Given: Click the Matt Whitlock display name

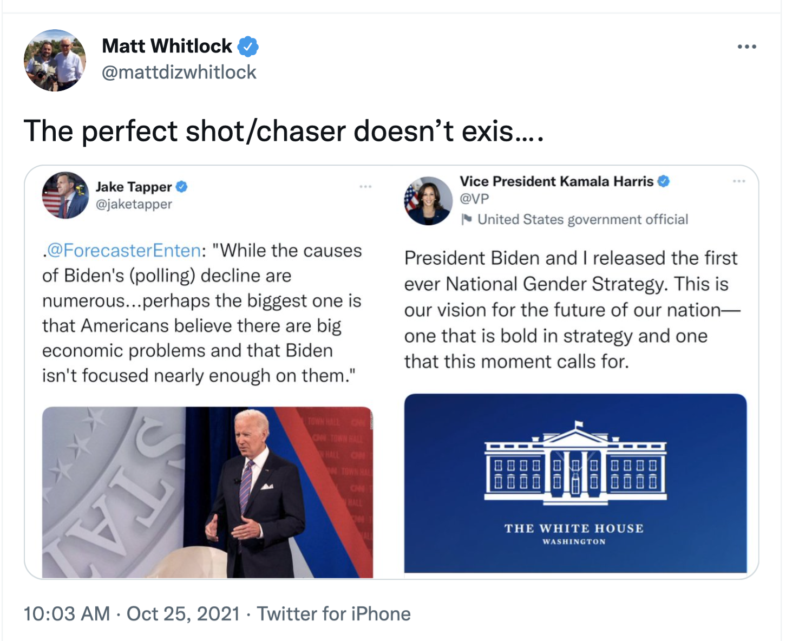Looking at the screenshot, I should click(167, 46).
